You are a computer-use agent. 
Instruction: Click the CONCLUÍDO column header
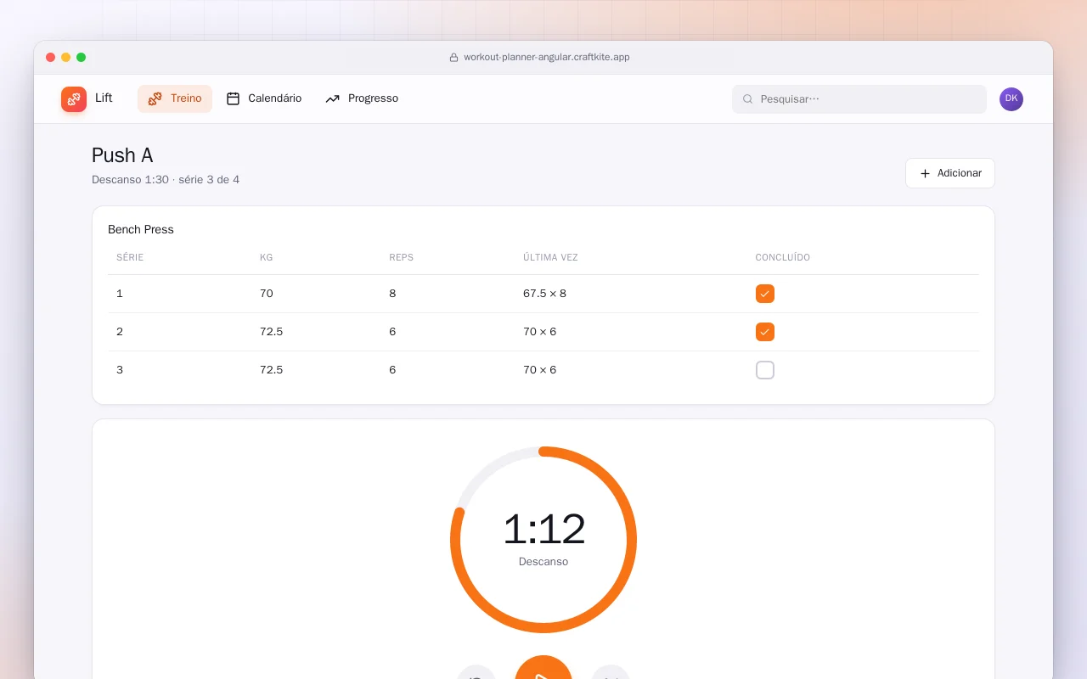pos(783,257)
